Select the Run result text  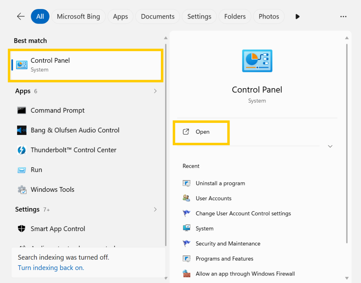[x=36, y=170]
